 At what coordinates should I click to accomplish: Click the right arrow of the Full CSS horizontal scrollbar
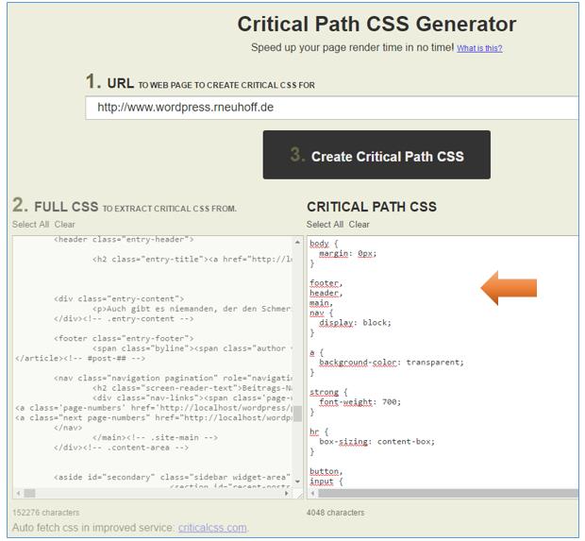coord(287,493)
